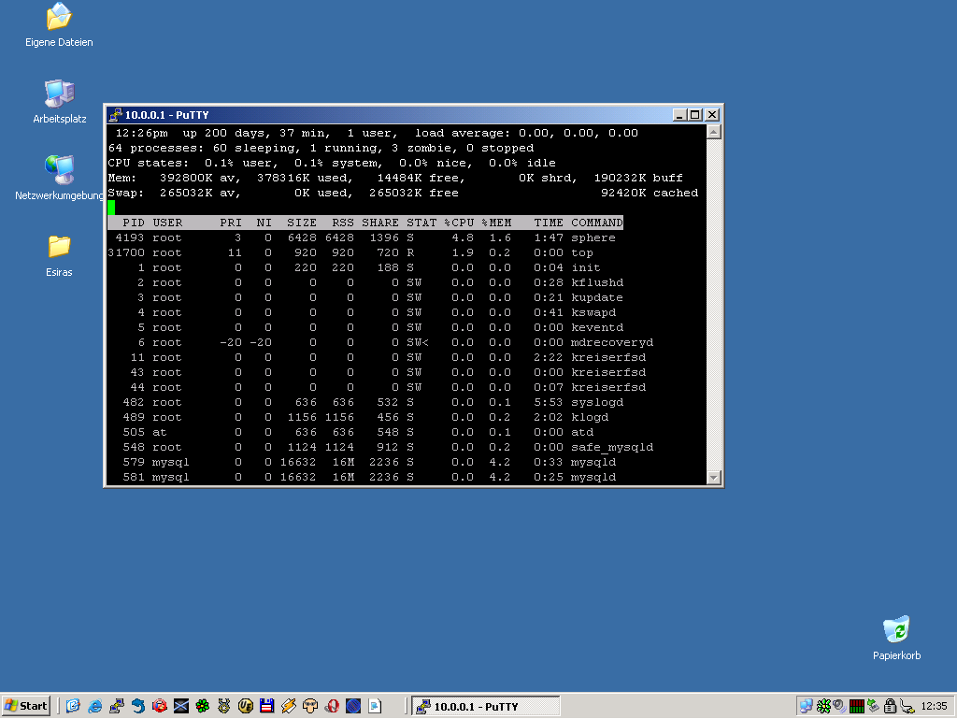Click the clock showing 12:35

pos(936,706)
